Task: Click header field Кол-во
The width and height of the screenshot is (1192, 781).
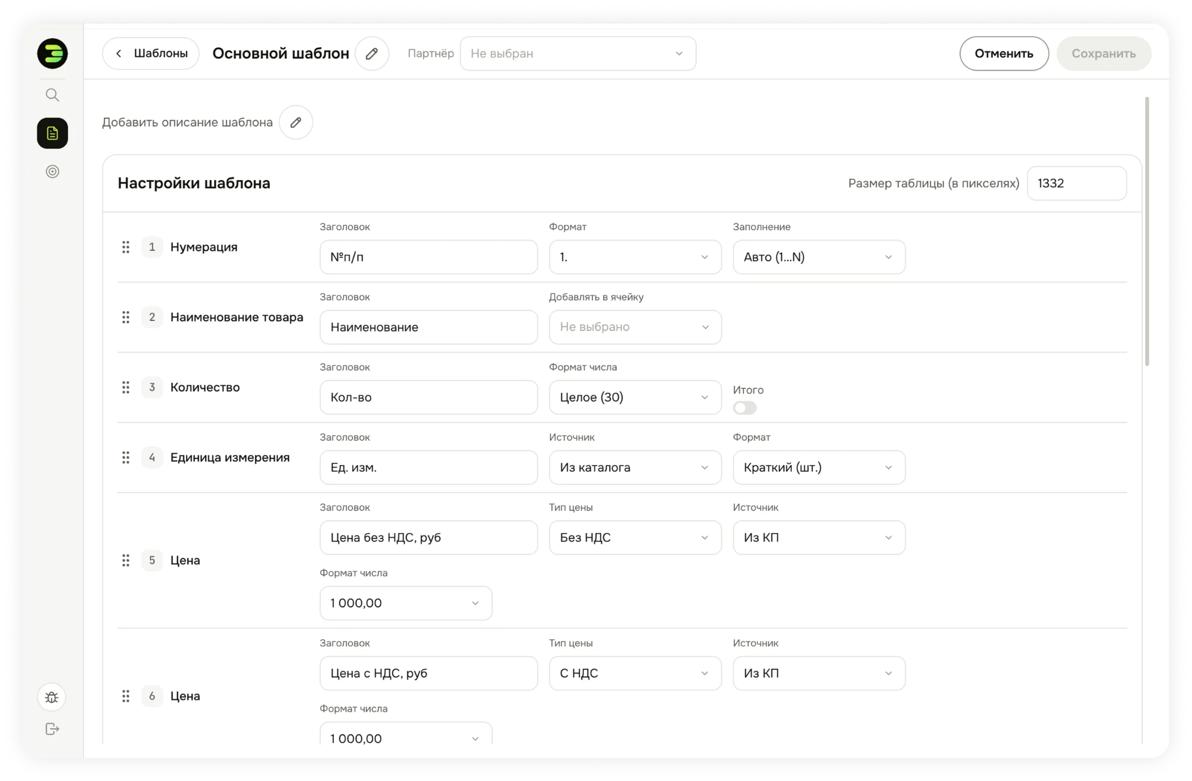Action: [429, 397]
